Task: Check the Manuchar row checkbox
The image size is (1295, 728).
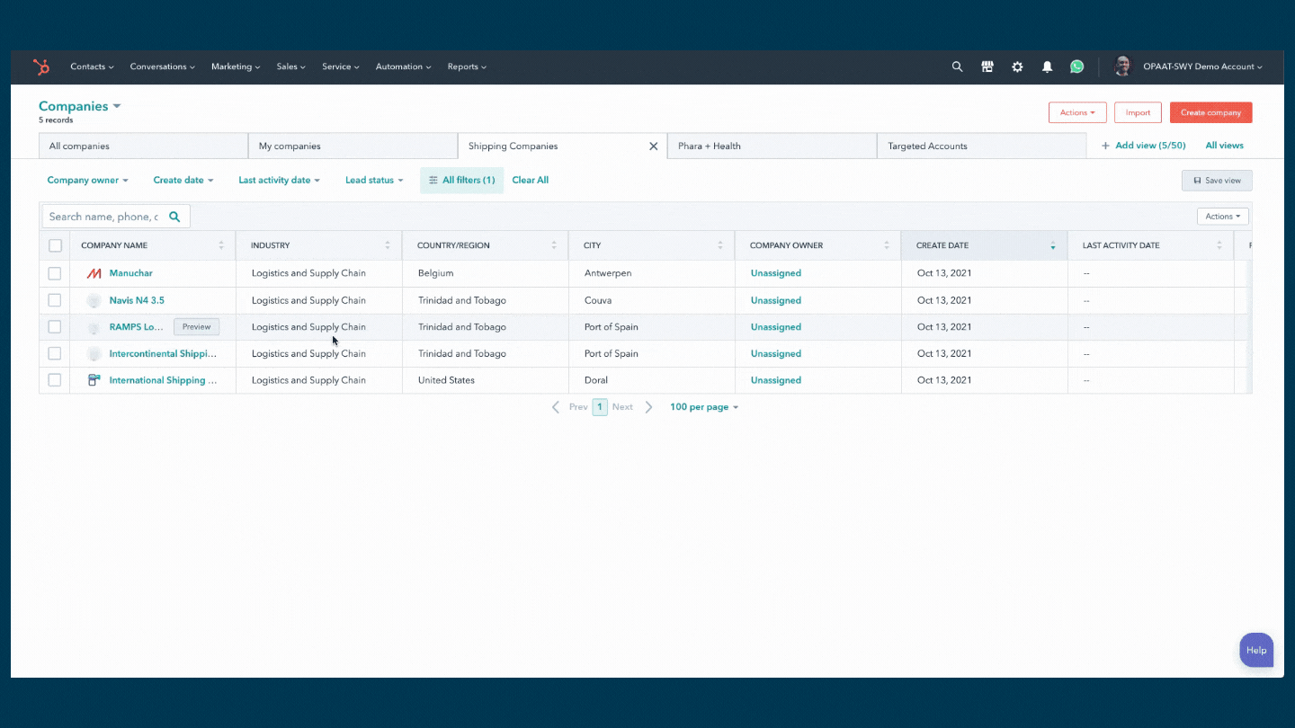Action: pos(55,273)
